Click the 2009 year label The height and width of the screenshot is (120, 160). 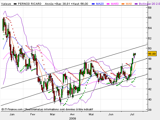click(72, 119)
